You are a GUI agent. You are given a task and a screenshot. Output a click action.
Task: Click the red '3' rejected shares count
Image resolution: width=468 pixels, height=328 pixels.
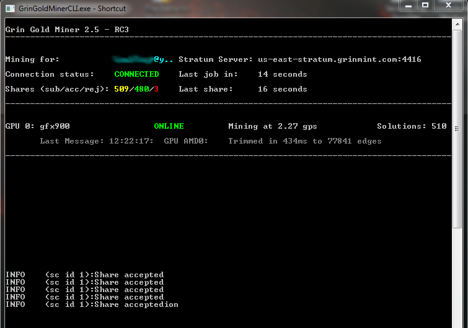point(156,89)
